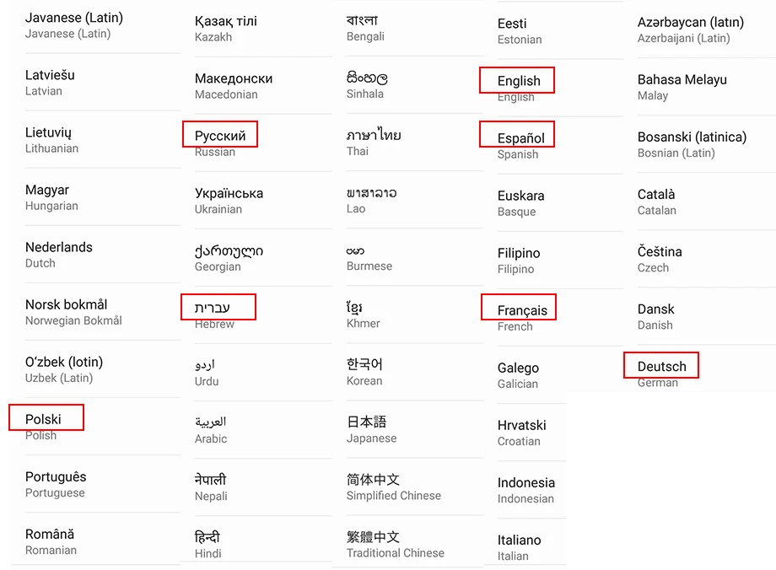The image size is (776, 570).
Task: Select Русский (Russian) language
Action: (220, 136)
